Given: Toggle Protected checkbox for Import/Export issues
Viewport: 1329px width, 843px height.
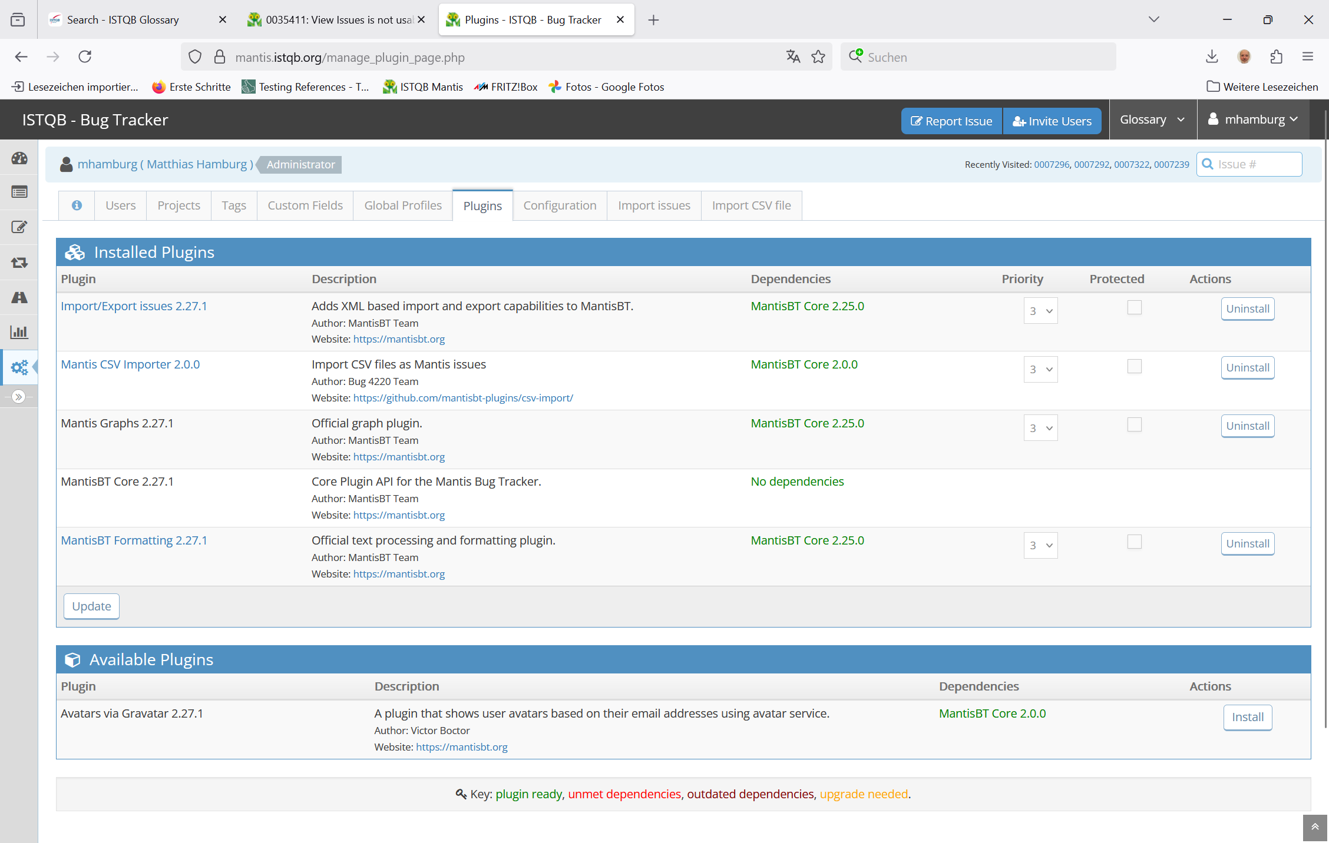Looking at the screenshot, I should [x=1135, y=307].
